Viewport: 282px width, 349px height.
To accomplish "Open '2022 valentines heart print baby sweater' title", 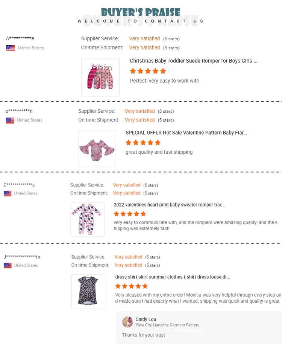I will (170, 205).
